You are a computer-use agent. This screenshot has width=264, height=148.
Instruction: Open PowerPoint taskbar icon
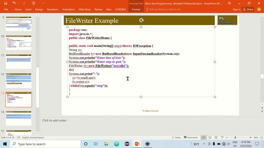(x=137, y=144)
